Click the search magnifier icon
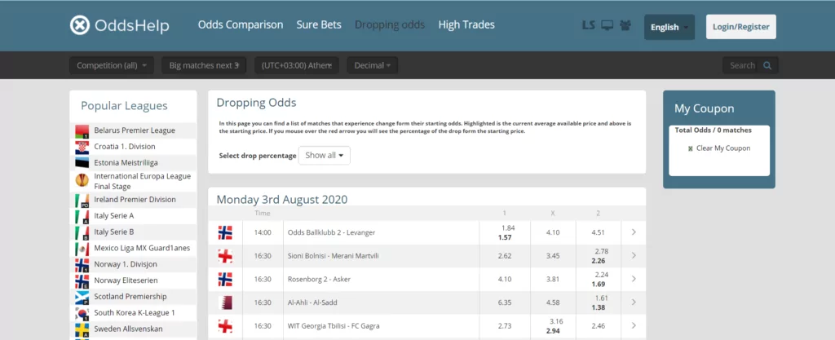 767,65
